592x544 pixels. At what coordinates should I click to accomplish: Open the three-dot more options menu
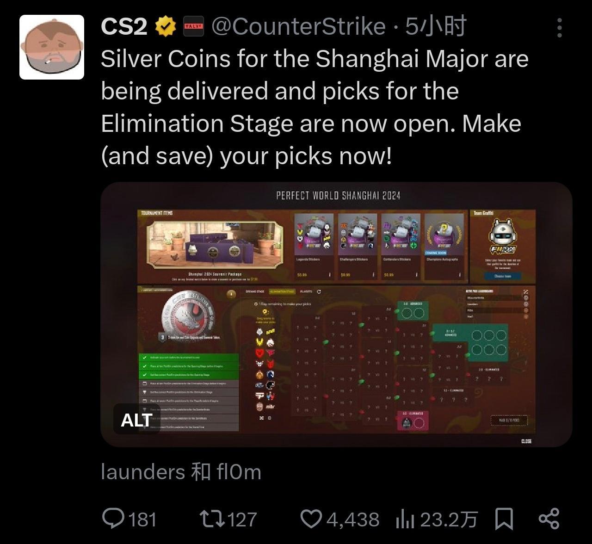pos(560,28)
